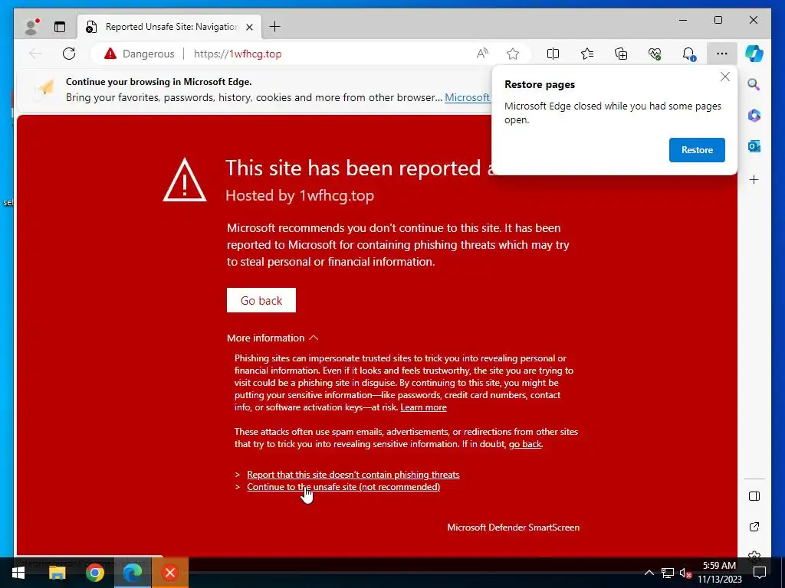Close the Reported Unsafe Site tab
Screen dimensions: 785x588
pyautogui.click(x=250, y=27)
